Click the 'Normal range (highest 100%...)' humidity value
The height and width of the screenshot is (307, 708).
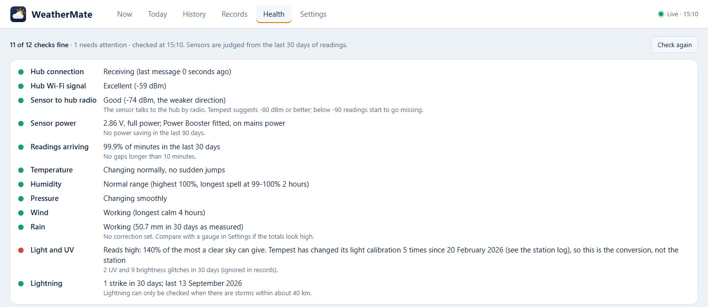pos(206,184)
